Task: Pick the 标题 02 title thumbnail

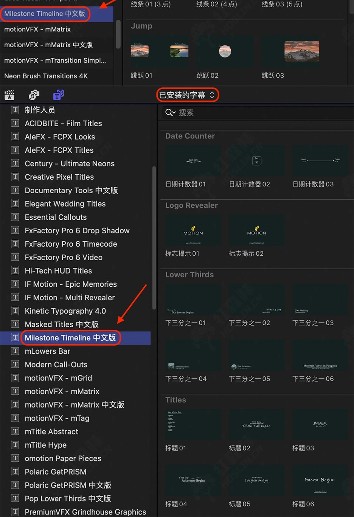Action: [x=257, y=425]
